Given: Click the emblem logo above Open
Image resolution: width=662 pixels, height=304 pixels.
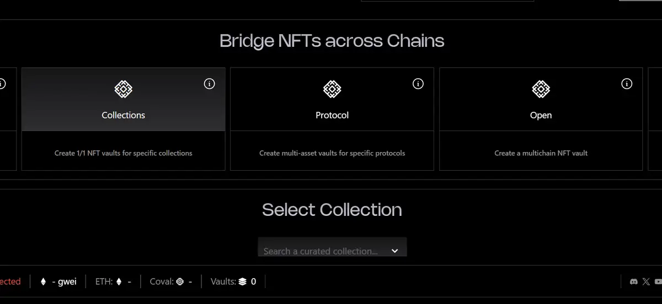Looking at the screenshot, I should [x=541, y=89].
